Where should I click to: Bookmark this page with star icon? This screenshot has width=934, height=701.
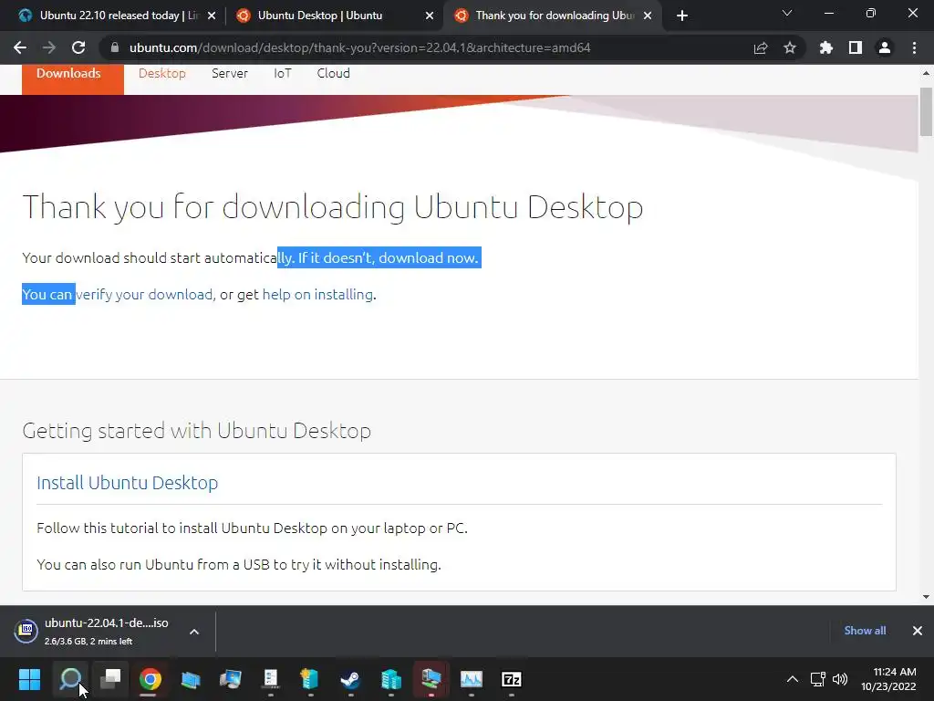coord(790,47)
